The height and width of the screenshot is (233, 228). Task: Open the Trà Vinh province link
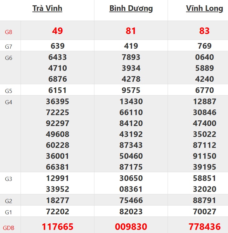tap(47, 8)
